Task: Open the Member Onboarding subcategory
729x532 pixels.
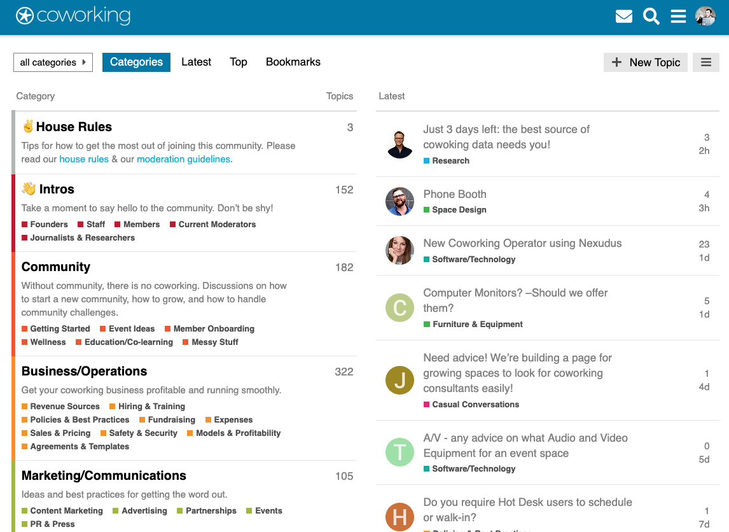Action: (210, 329)
